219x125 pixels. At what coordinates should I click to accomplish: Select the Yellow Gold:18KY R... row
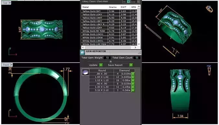pos(109,24)
